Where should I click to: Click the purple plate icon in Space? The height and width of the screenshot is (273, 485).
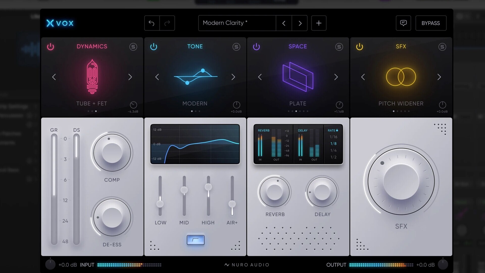click(x=298, y=77)
